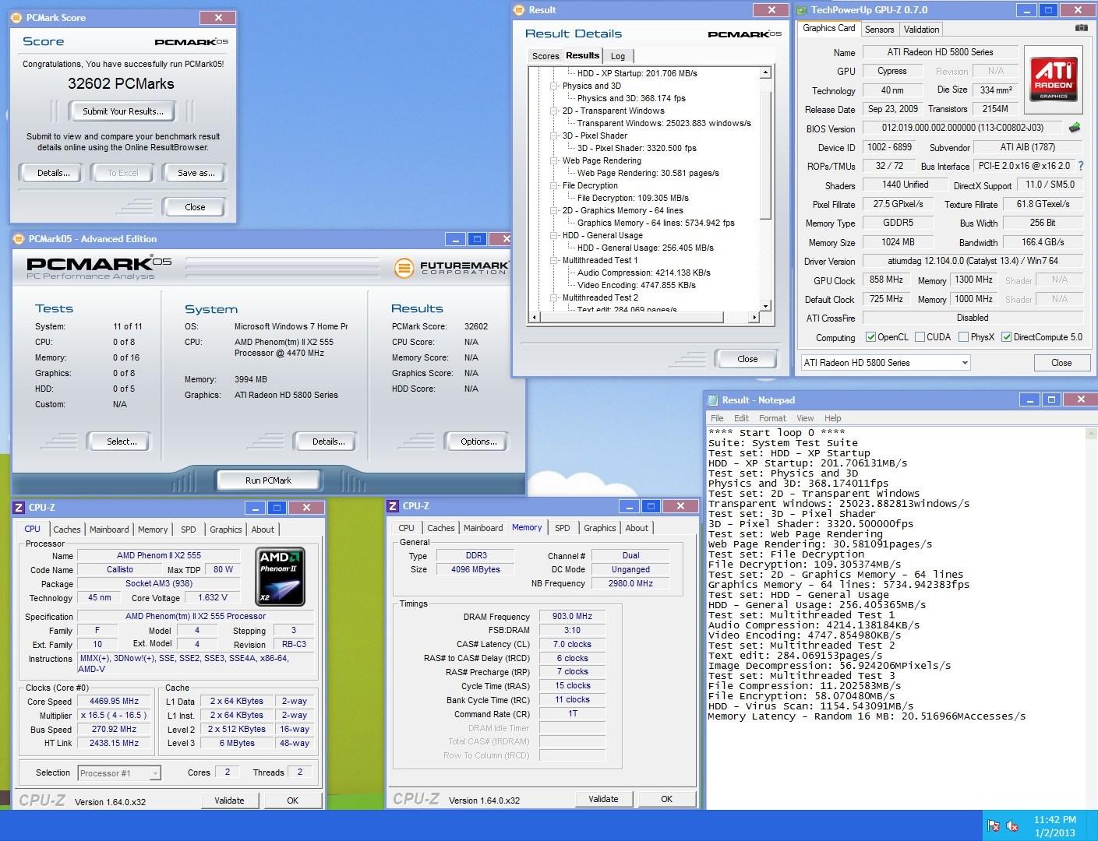Open the Processor #1 selection dropdown

(119, 773)
